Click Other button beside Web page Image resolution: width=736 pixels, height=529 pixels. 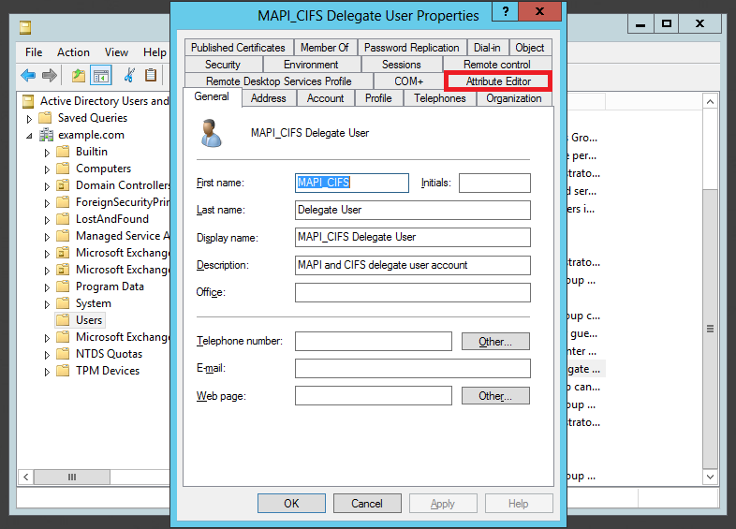tap(495, 396)
